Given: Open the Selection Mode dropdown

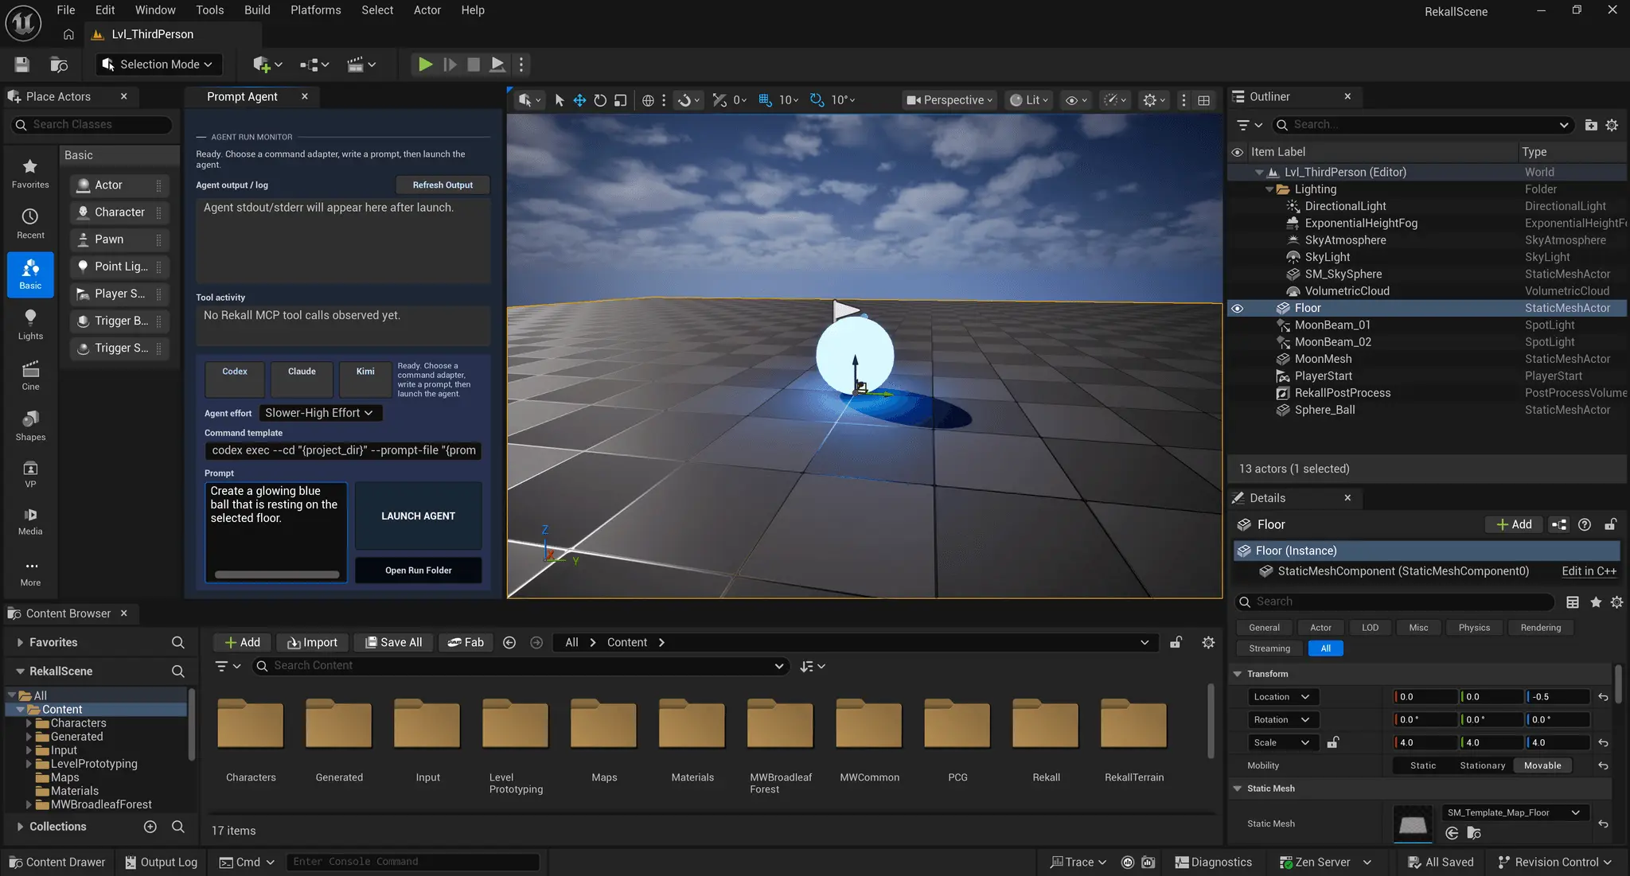Looking at the screenshot, I should coord(158,64).
